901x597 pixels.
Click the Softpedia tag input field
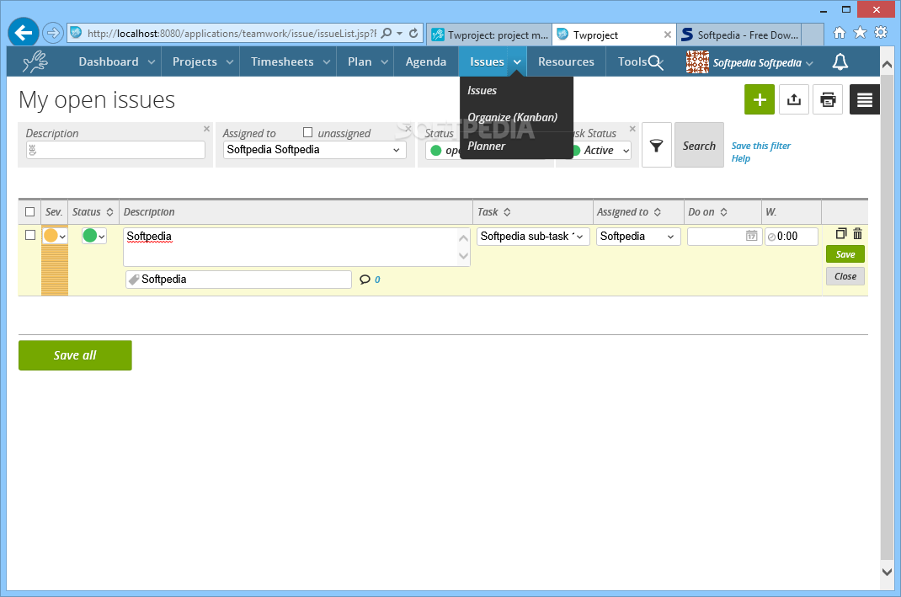click(x=238, y=280)
